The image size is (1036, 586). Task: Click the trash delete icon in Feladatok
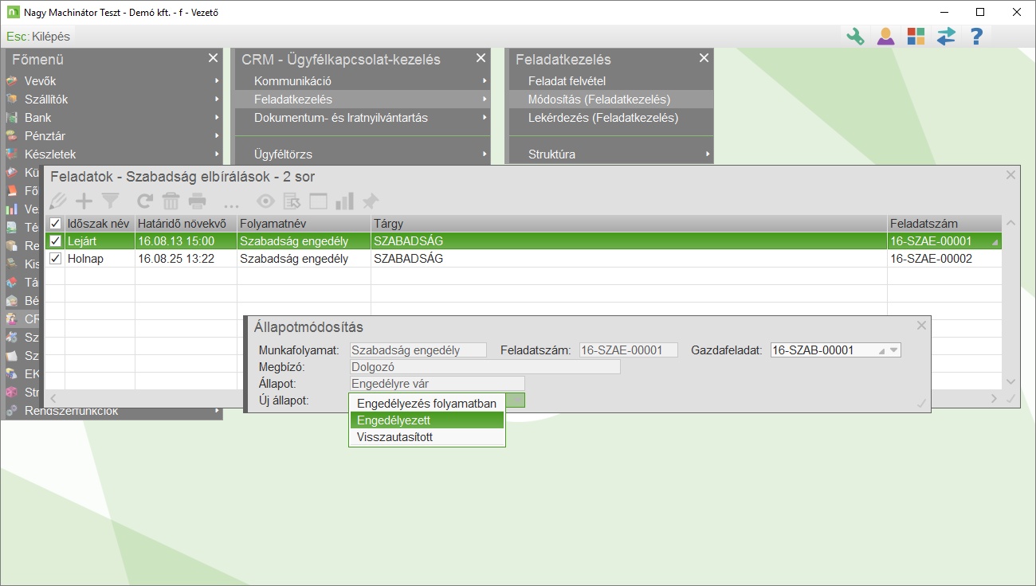click(x=171, y=201)
